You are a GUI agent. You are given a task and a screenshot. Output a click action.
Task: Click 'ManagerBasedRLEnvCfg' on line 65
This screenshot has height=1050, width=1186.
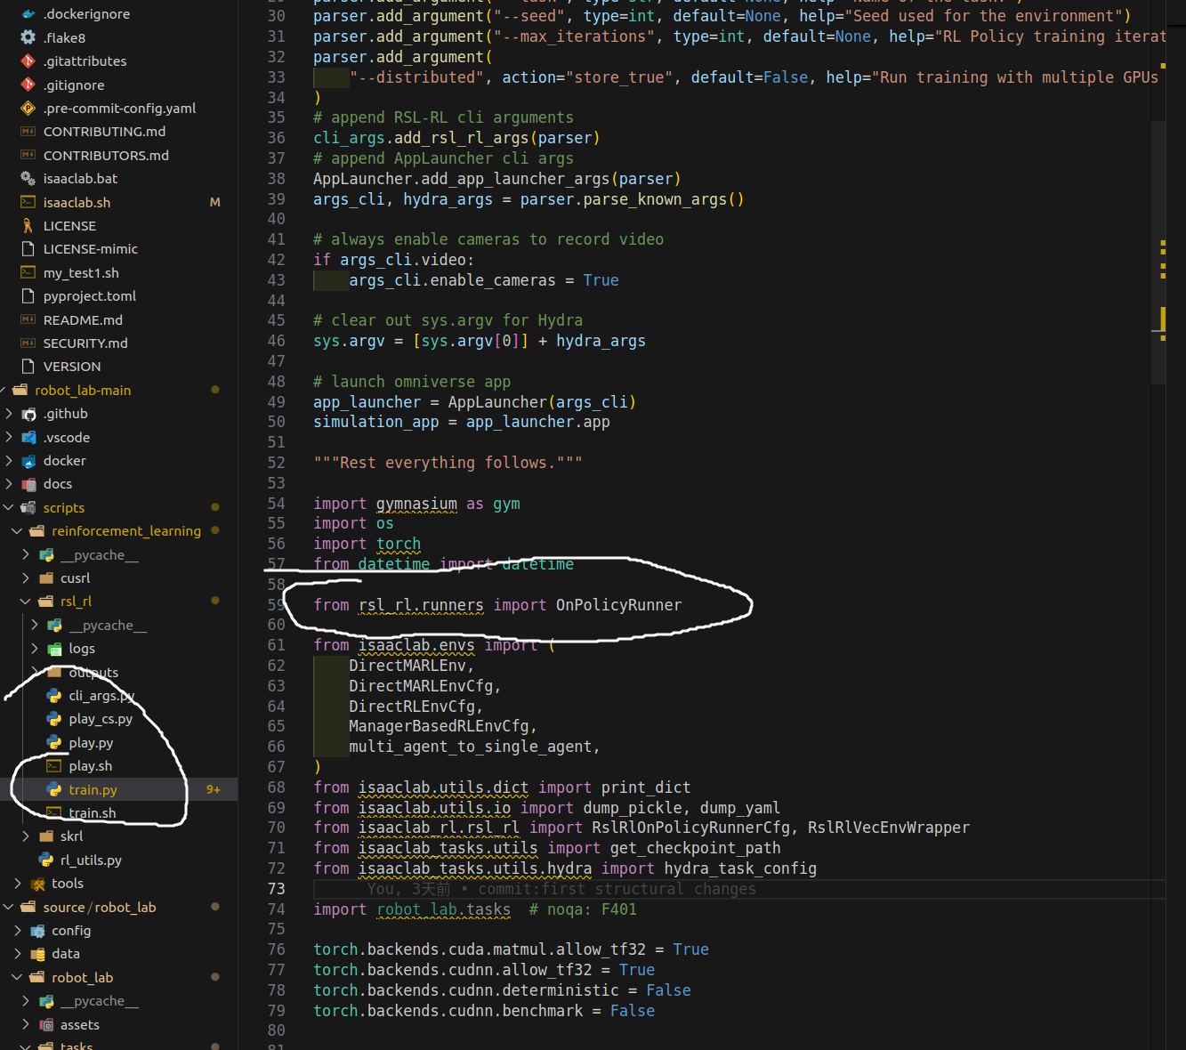tap(439, 726)
